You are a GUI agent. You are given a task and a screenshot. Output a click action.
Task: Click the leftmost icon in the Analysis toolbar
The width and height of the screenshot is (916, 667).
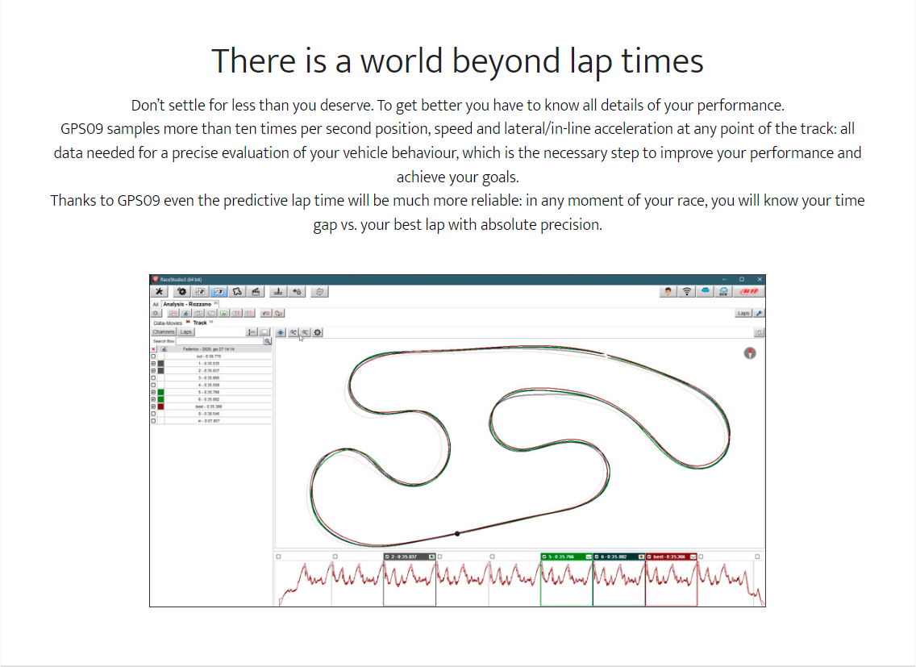point(156,313)
